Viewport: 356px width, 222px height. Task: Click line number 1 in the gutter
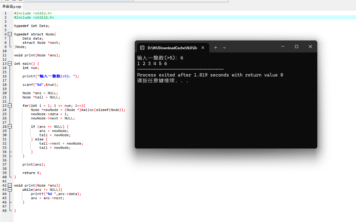click(5, 13)
